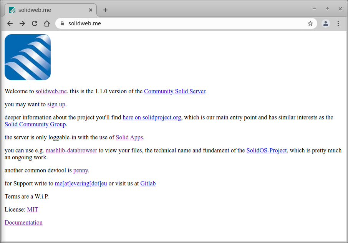This screenshot has height=243, width=348.
Task: Visit the Solid Apps link
Action: tap(129, 137)
